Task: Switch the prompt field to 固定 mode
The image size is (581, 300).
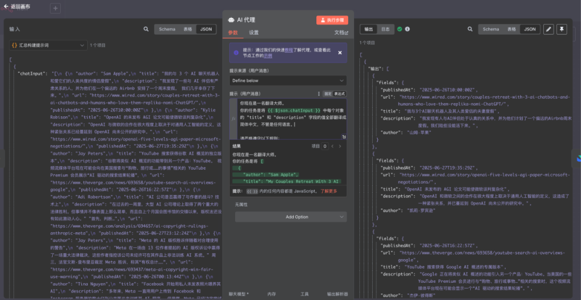Action: [x=328, y=94]
